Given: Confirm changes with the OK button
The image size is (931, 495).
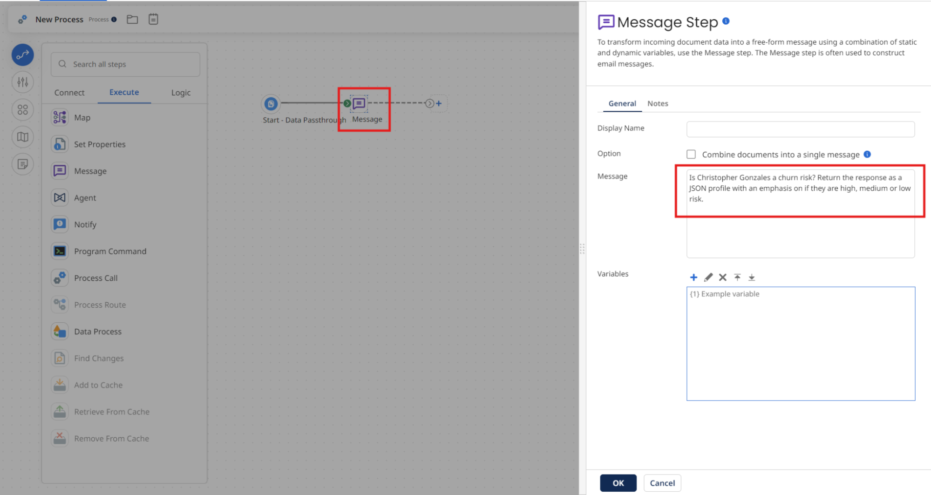Looking at the screenshot, I should tap(618, 483).
